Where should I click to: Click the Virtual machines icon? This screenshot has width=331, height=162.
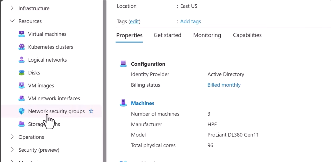tap(22, 34)
